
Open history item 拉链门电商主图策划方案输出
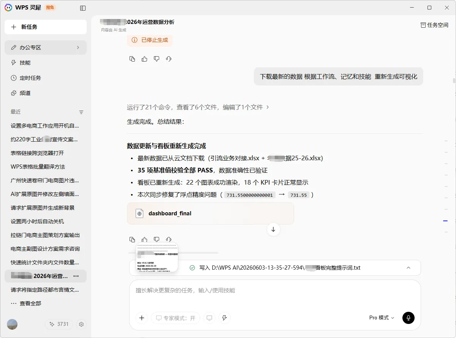coord(46,235)
